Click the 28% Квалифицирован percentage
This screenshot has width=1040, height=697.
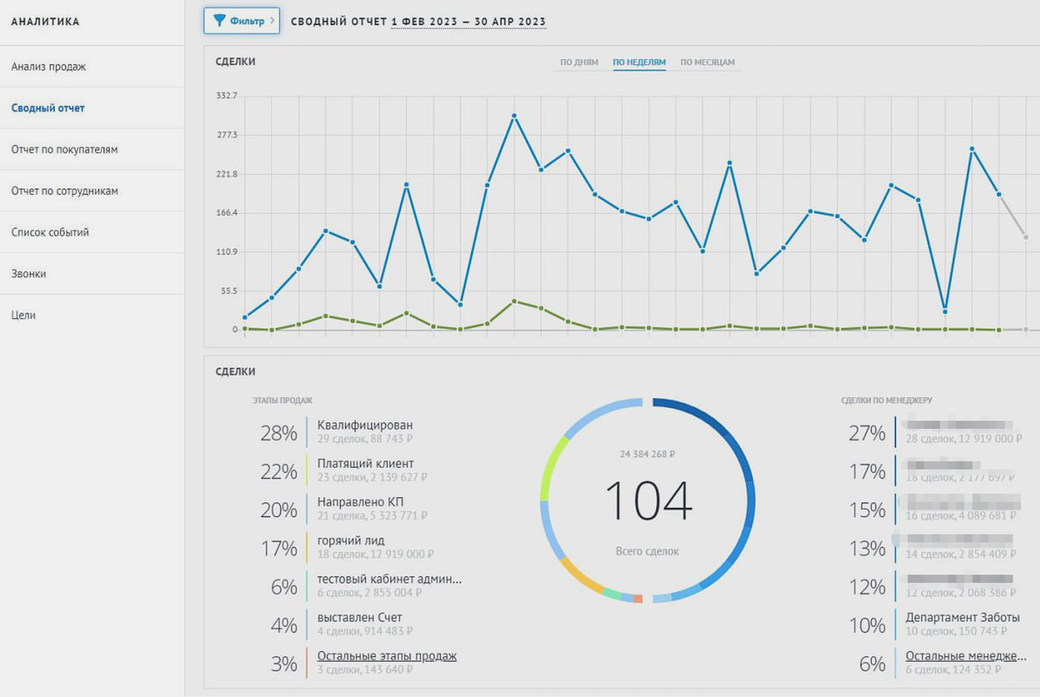tap(279, 433)
